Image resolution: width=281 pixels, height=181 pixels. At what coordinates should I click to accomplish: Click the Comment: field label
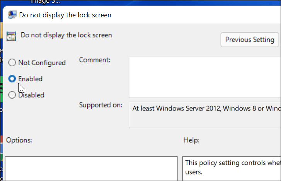pyautogui.click(x=95, y=60)
